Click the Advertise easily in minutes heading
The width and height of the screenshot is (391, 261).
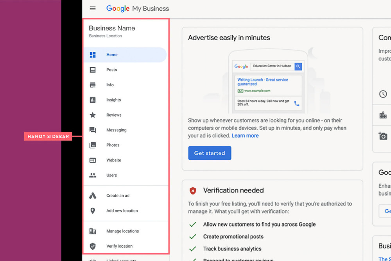tap(229, 38)
